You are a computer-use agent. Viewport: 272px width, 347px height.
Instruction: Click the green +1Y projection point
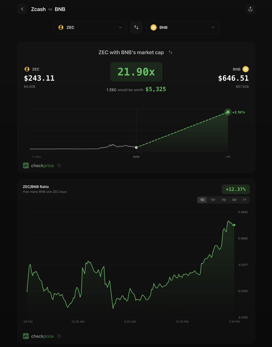(228, 112)
